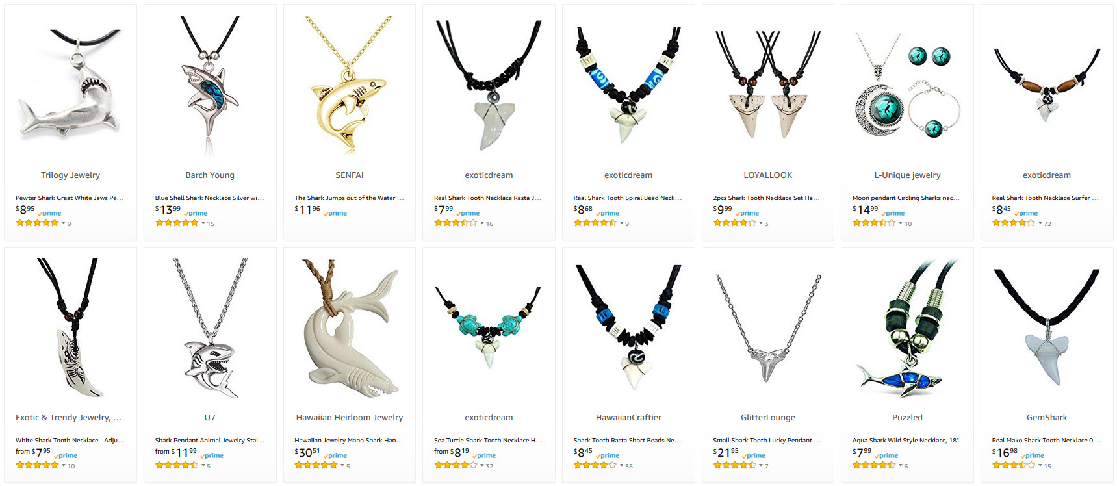
Task: Click the Barch Young blue shell shark thumbnail
Action: (210, 84)
